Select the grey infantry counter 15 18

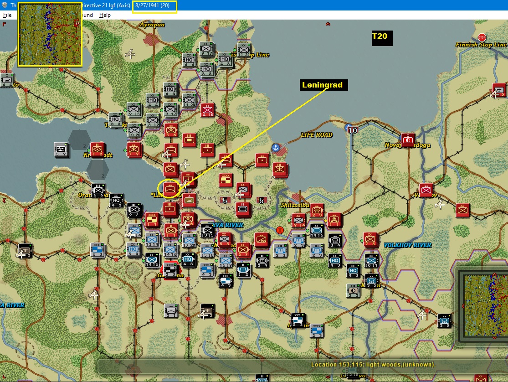click(207, 251)
